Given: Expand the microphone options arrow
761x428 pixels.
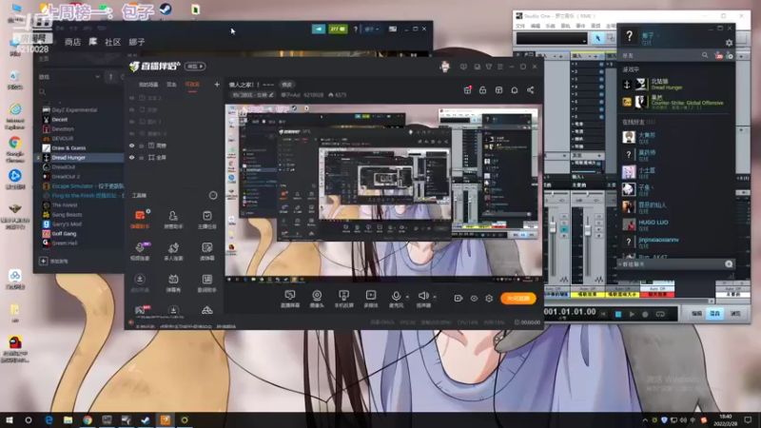Looking at the screenshot, I should click(407, 297).
